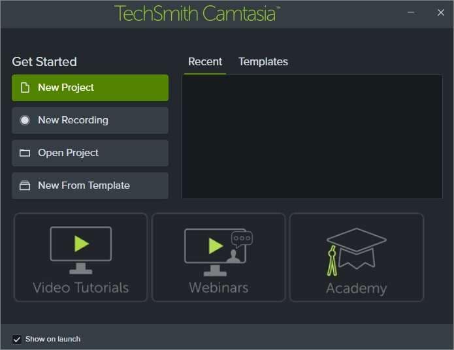Start a New Recording
Viewport: 454px width, 350px height.
coord(90,120)
